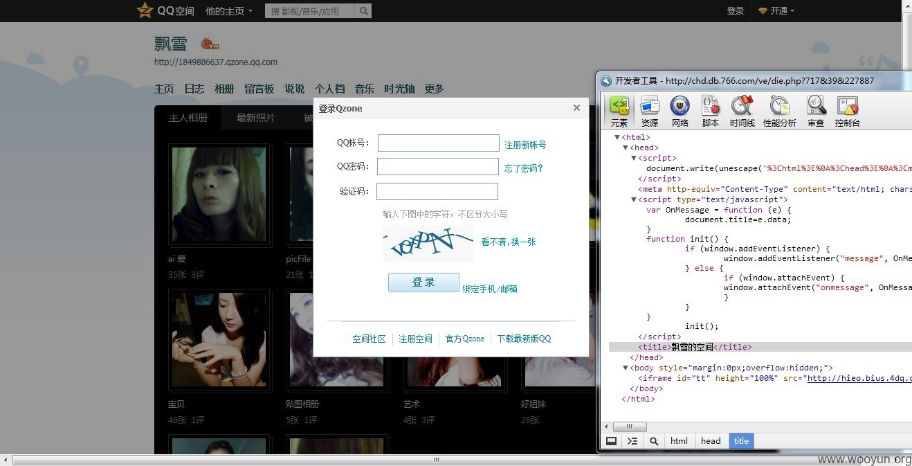The height and width of the screenshot is (466, 912).
Task: Click the QQ帐号 input field
Action: pos(439,143)
